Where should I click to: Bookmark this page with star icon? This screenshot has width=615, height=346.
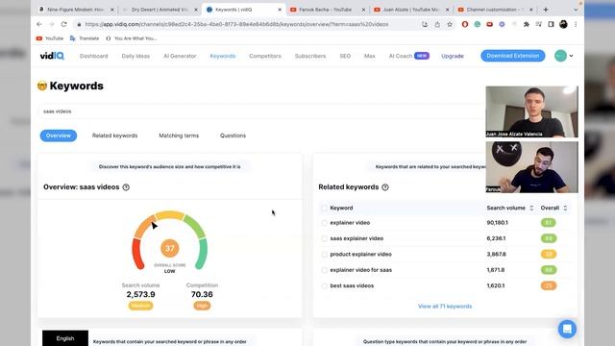click(x=450, y=24)
